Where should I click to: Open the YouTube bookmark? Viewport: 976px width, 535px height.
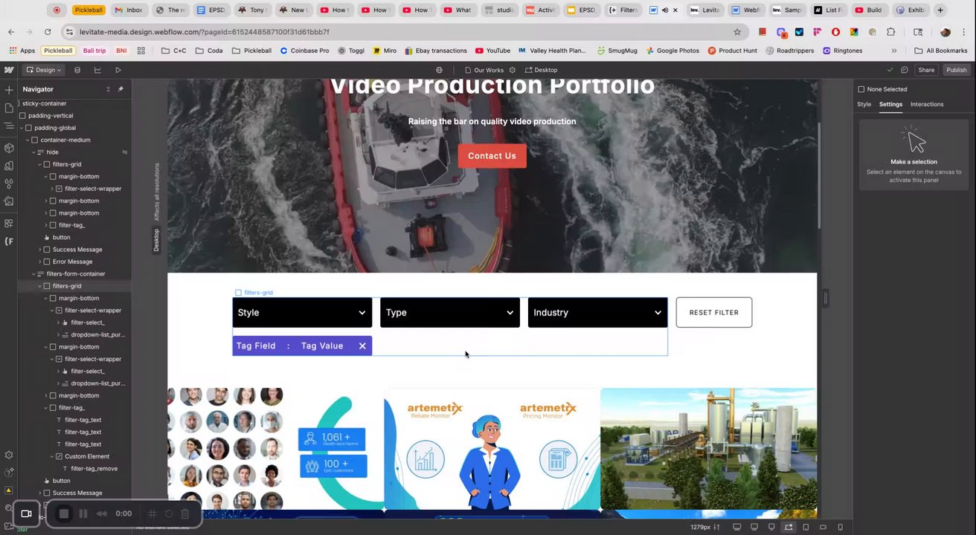tap(492, 51)
